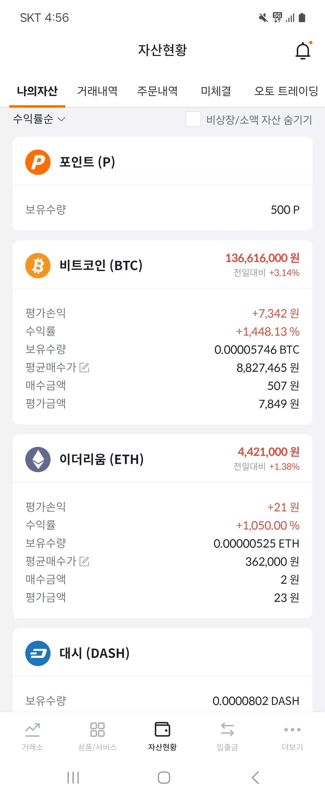Open 거래소 in bottom navigation

32,736
